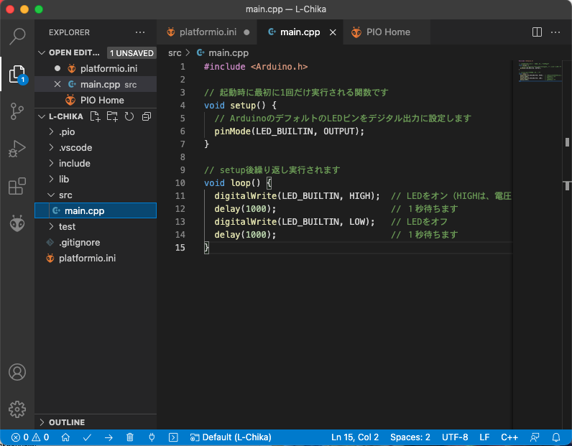Open .gitignore file in explorer

(79, 242)
